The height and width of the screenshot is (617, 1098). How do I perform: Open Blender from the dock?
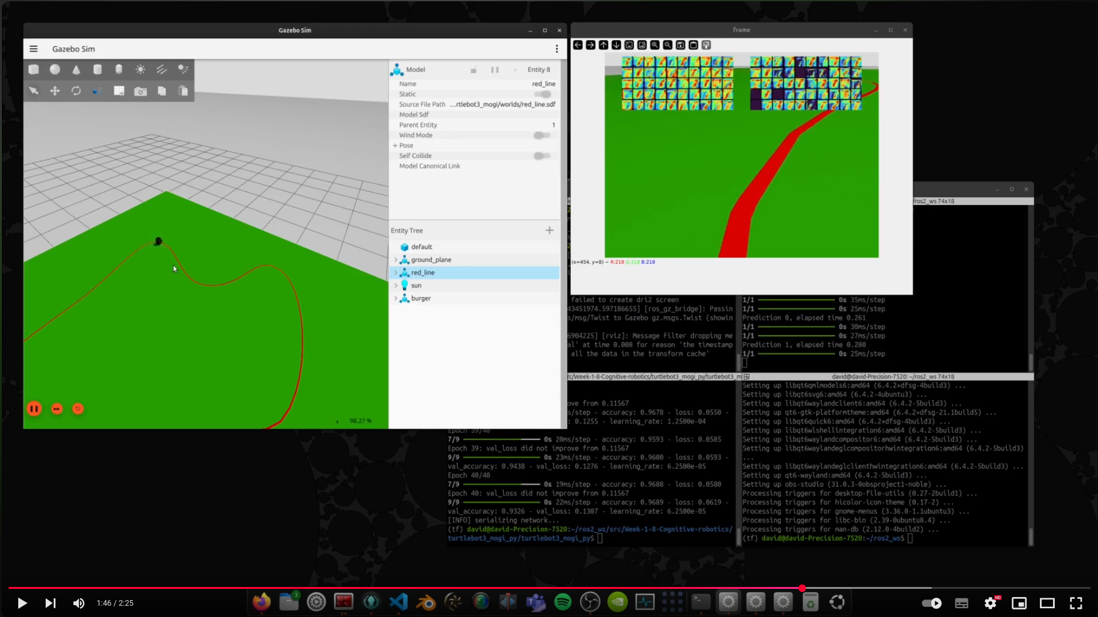pos(426,602)
